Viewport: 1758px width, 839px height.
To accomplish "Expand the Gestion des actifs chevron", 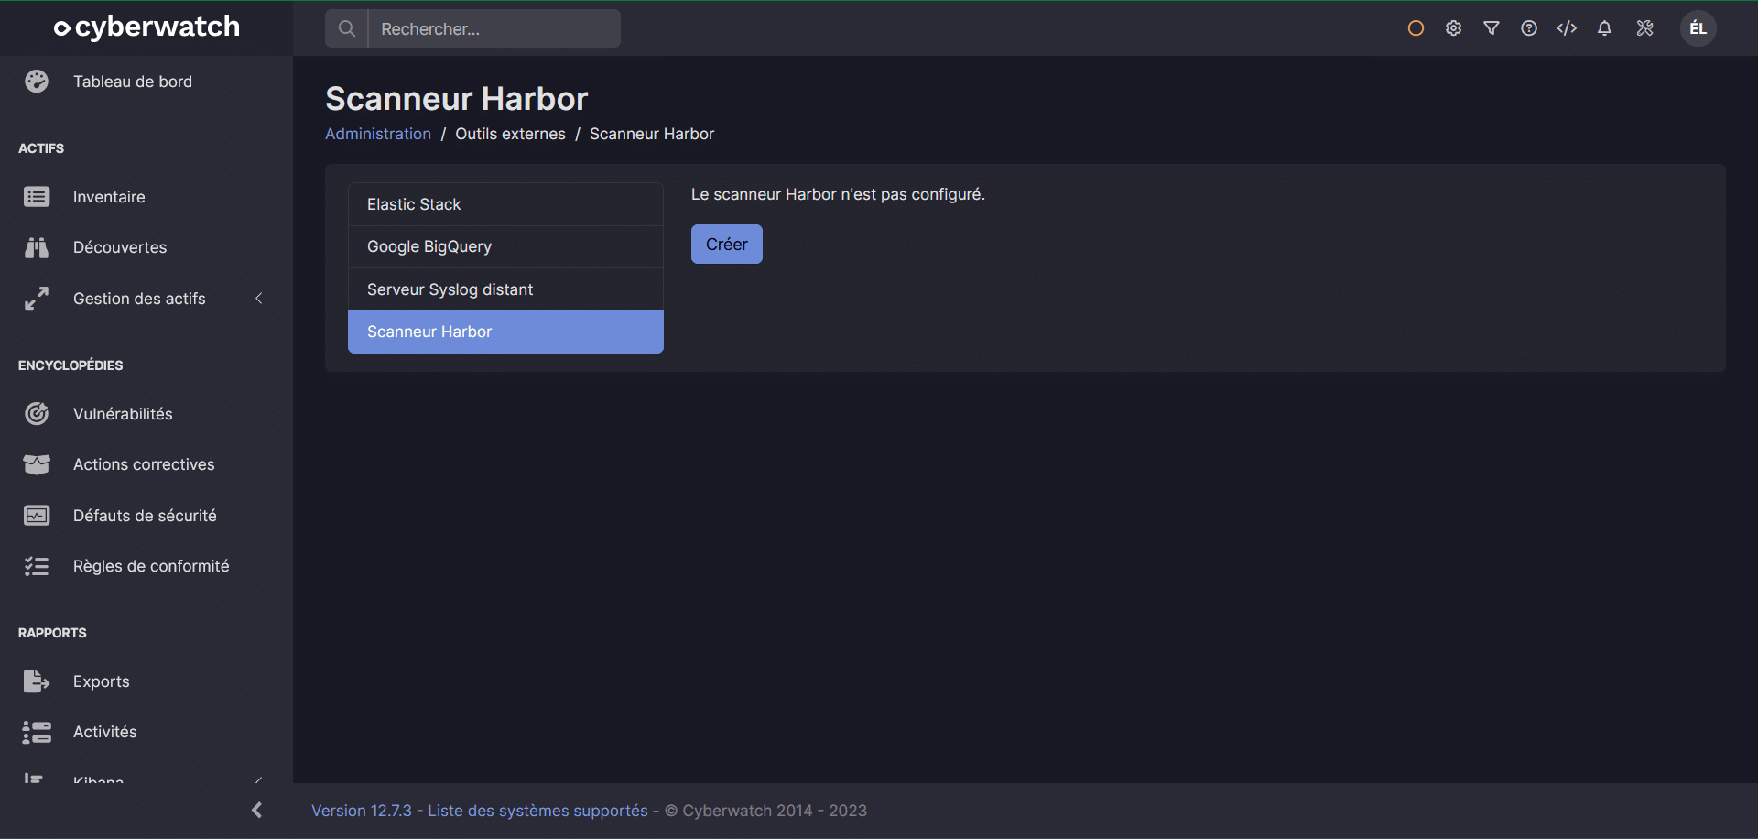I will 259,299.
